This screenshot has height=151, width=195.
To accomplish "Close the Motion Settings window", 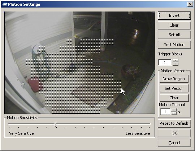I will tap(190, 4).
